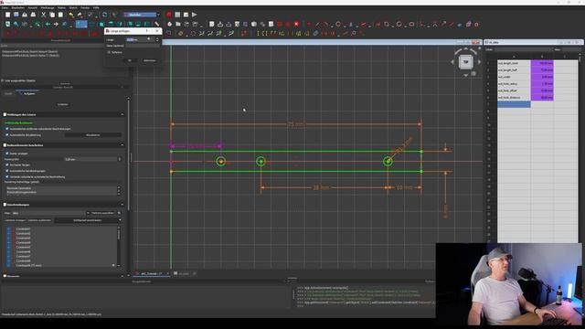Click the Redo arrow icon
Viewport: 585px width, 329px height.
(80, 15)
